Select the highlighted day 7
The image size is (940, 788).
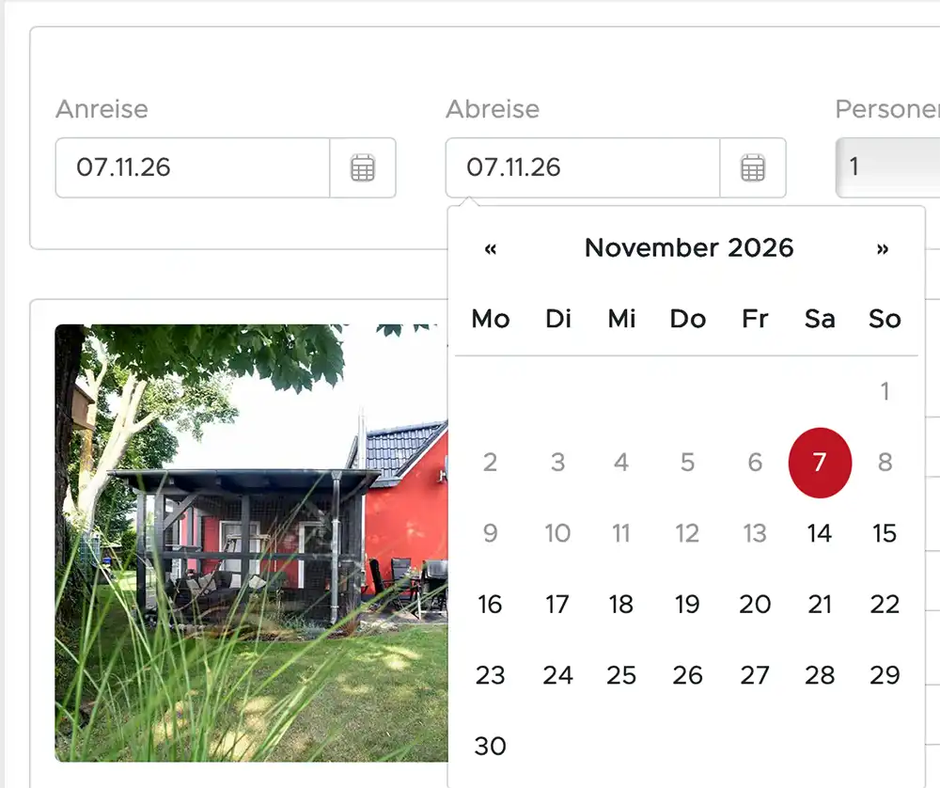click(x=820, y=463)
